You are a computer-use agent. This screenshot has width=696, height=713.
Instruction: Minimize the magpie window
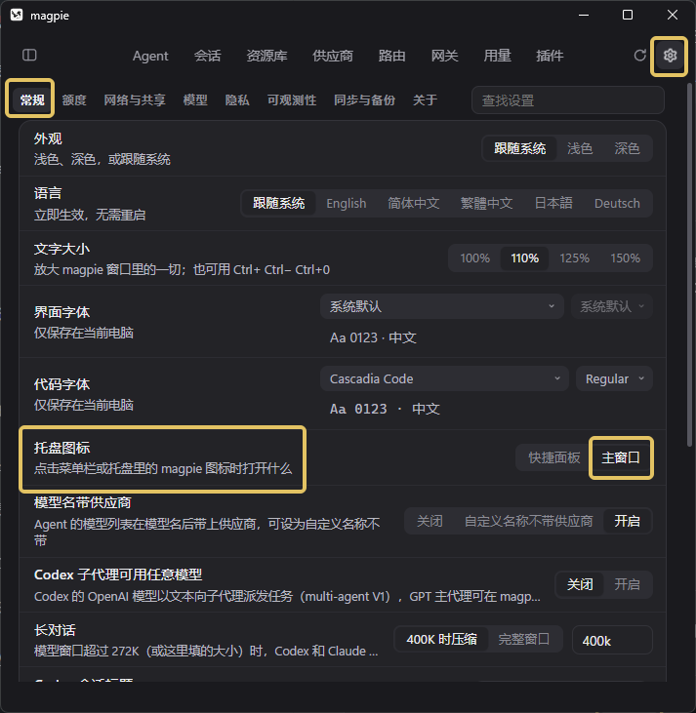pyautogui.click(x=584, y=15)
